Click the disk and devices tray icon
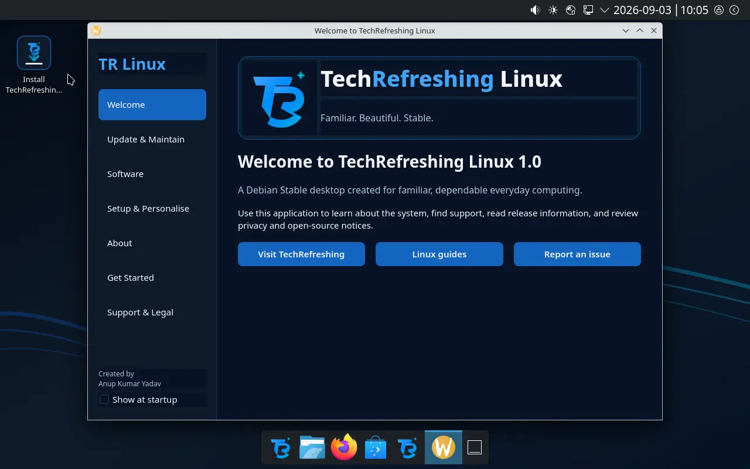 [571, 10]
